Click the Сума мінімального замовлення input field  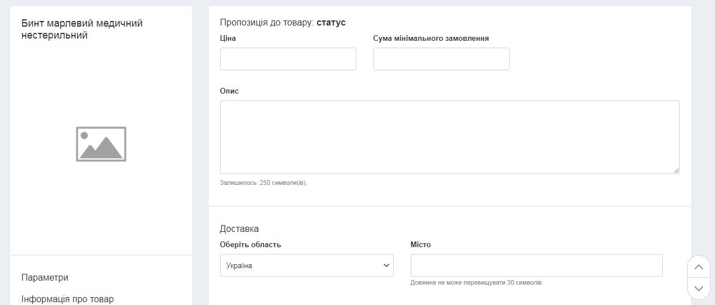tap(441, 59)
